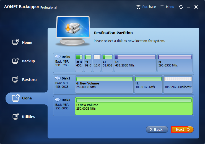The width and height of the screenshot is (205, 144).
Task: Click the '456.00GB' size text
Action: [62, 87]
